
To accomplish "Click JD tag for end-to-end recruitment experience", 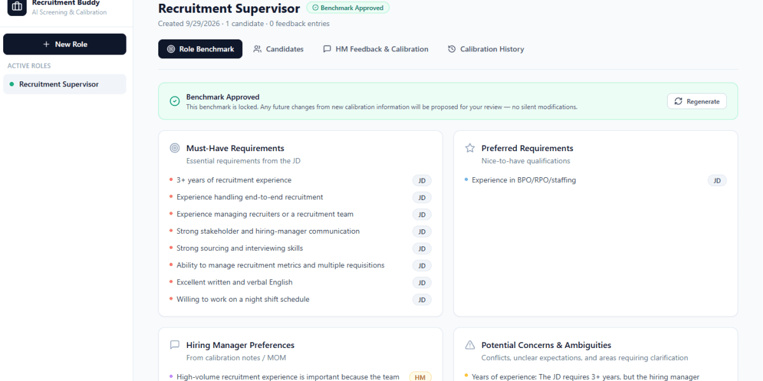I will pyautogui.click(x=422, y=198).
